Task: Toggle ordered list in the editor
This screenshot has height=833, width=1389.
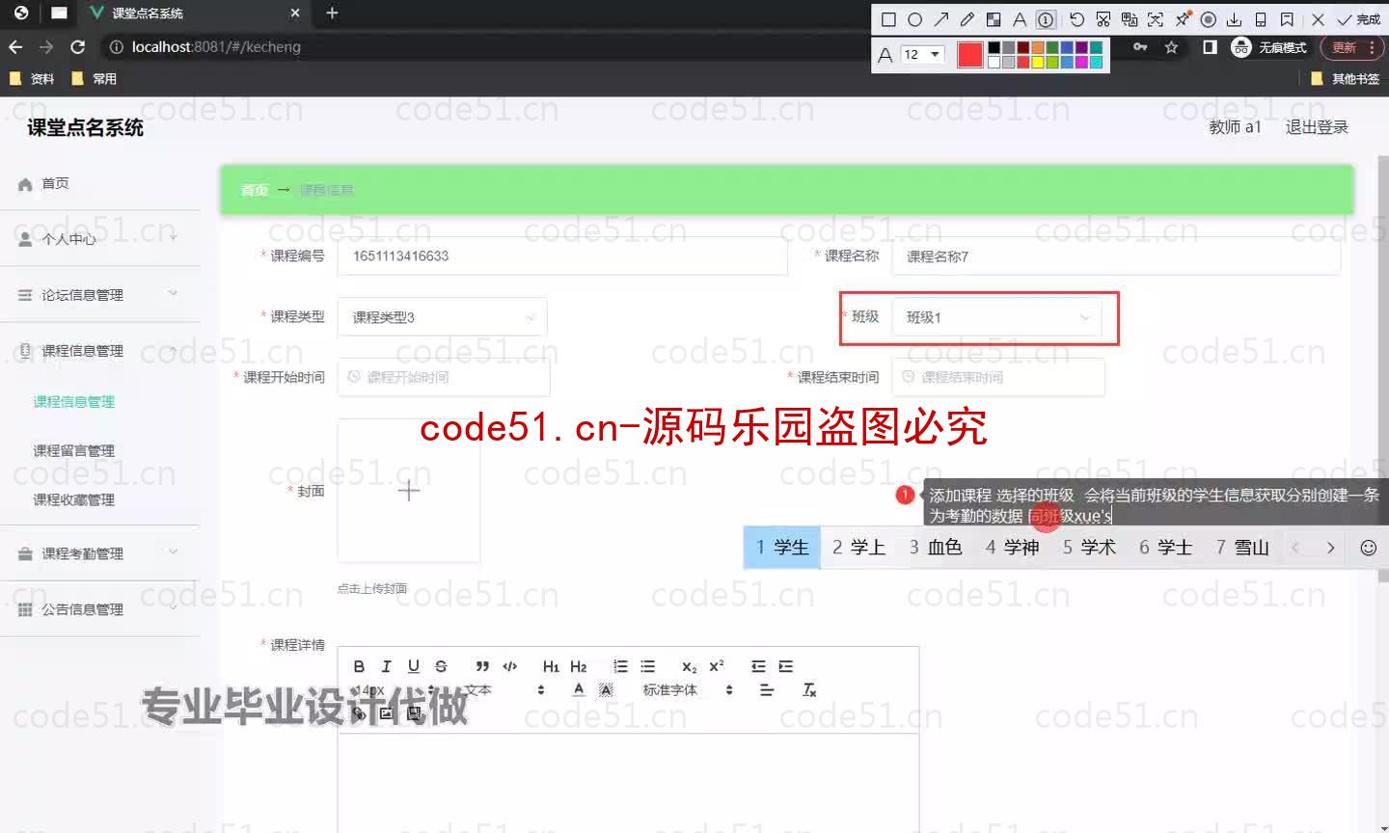Action: (620, 666)
